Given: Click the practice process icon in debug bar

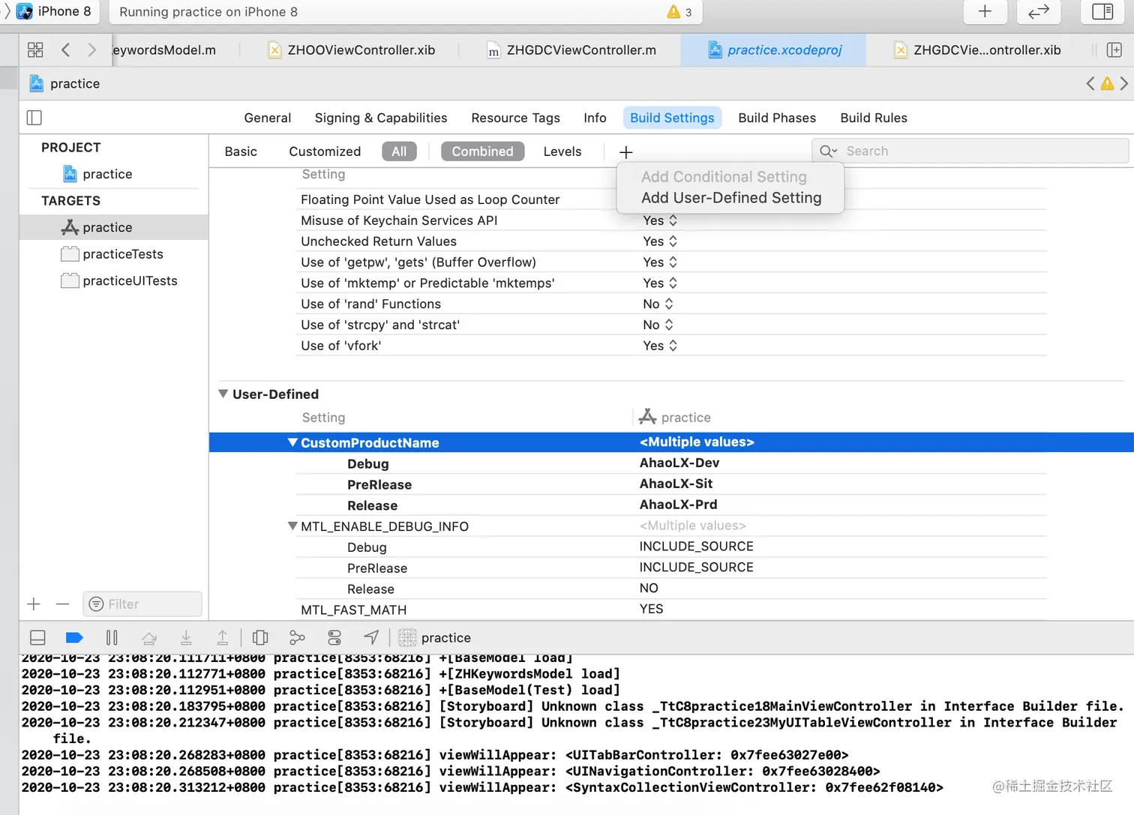Looking at the screenshot, I should (x=407, y=638).
